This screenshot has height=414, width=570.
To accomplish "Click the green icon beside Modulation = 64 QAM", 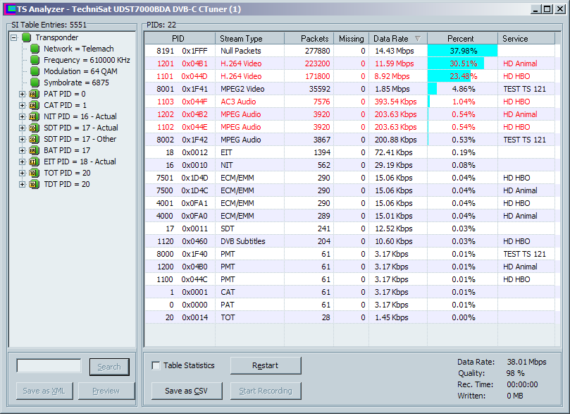I will pos(35,71).
